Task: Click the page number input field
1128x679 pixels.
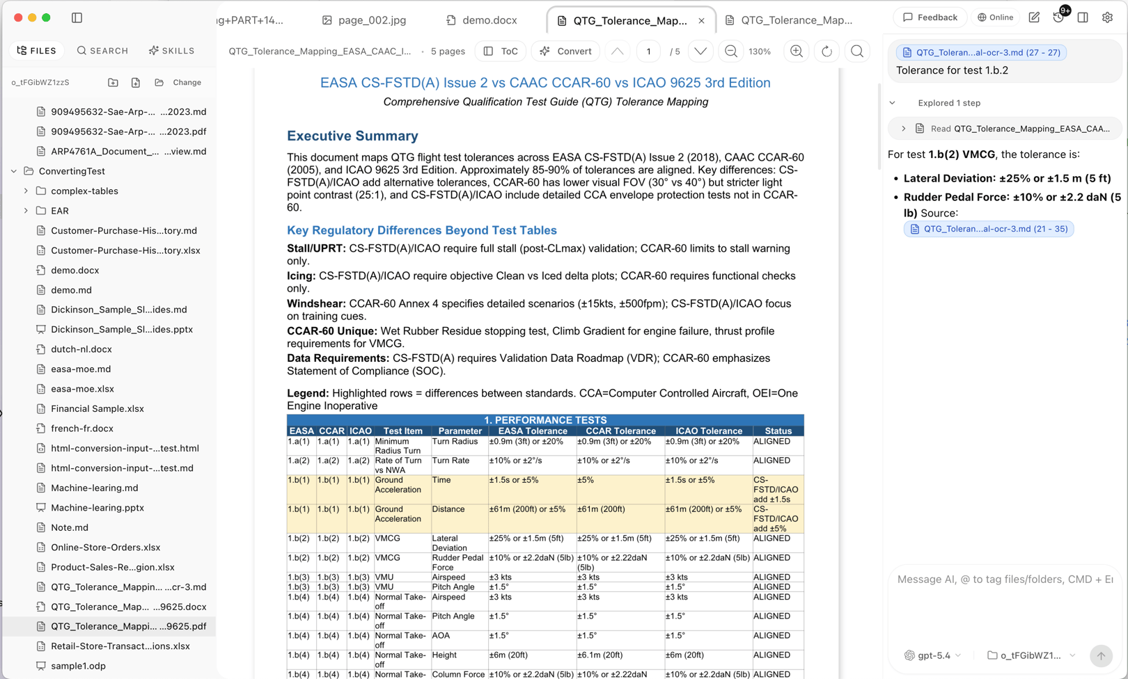Action: [x=648, y=51]
